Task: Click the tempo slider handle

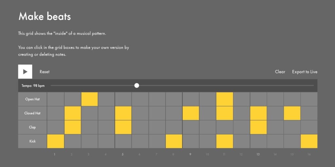Action: pyautogui.click(x=137, y=85)
